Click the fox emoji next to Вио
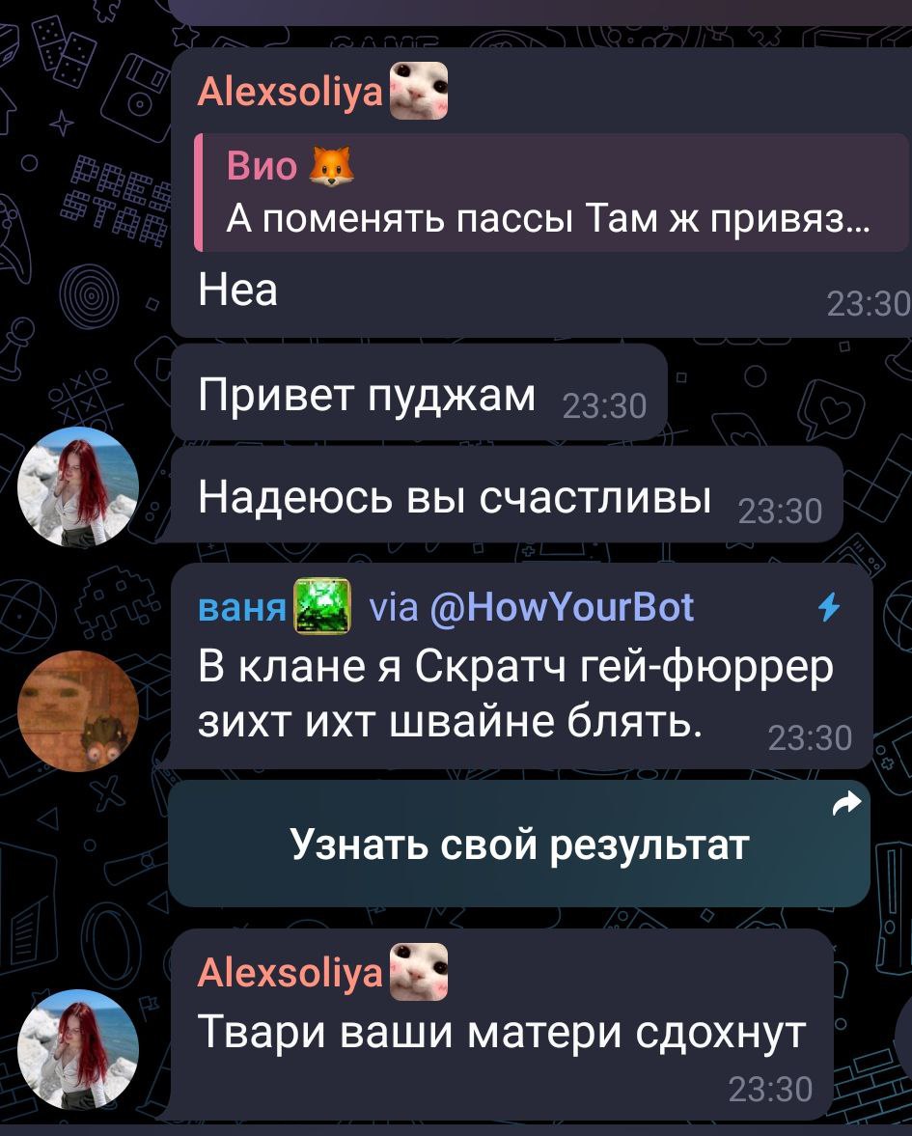 pos(331,167)
